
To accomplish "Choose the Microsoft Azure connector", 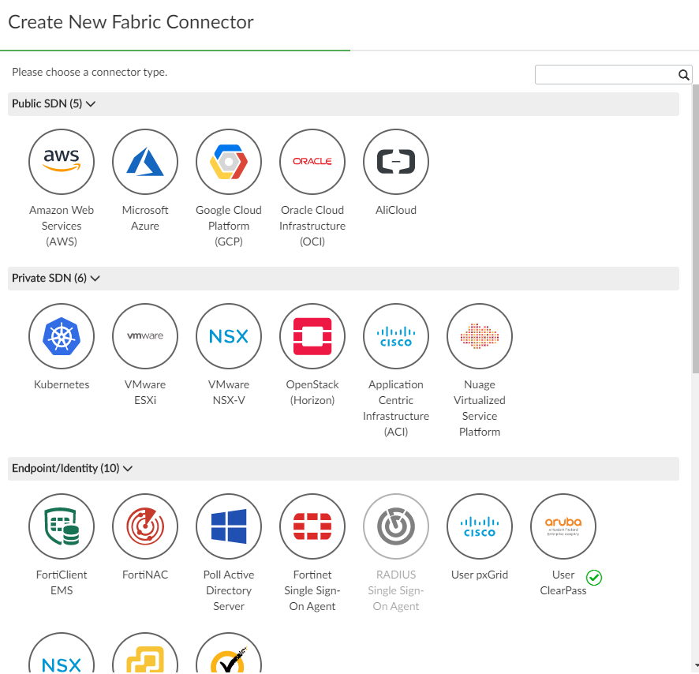I will 145,162.
